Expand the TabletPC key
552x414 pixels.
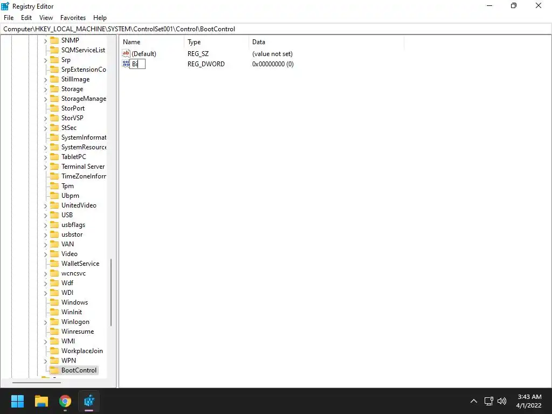tap(45, 157)
